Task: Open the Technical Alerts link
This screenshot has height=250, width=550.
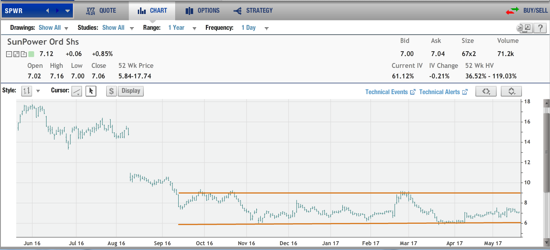Action: (x=443, y=92)
